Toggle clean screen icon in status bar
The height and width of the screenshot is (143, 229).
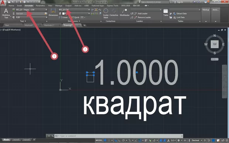pos(223,140)
